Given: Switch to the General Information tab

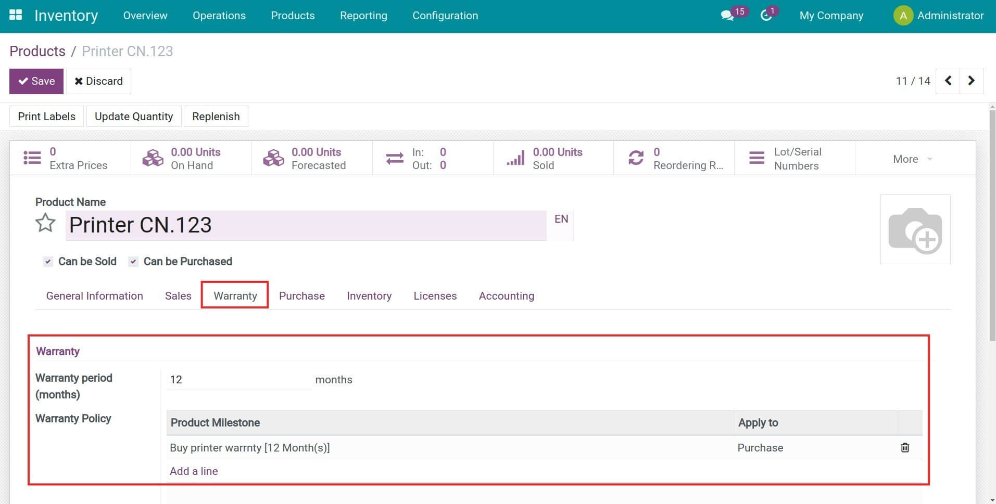Looking at the screenshot, I should [x=94, y=296].
